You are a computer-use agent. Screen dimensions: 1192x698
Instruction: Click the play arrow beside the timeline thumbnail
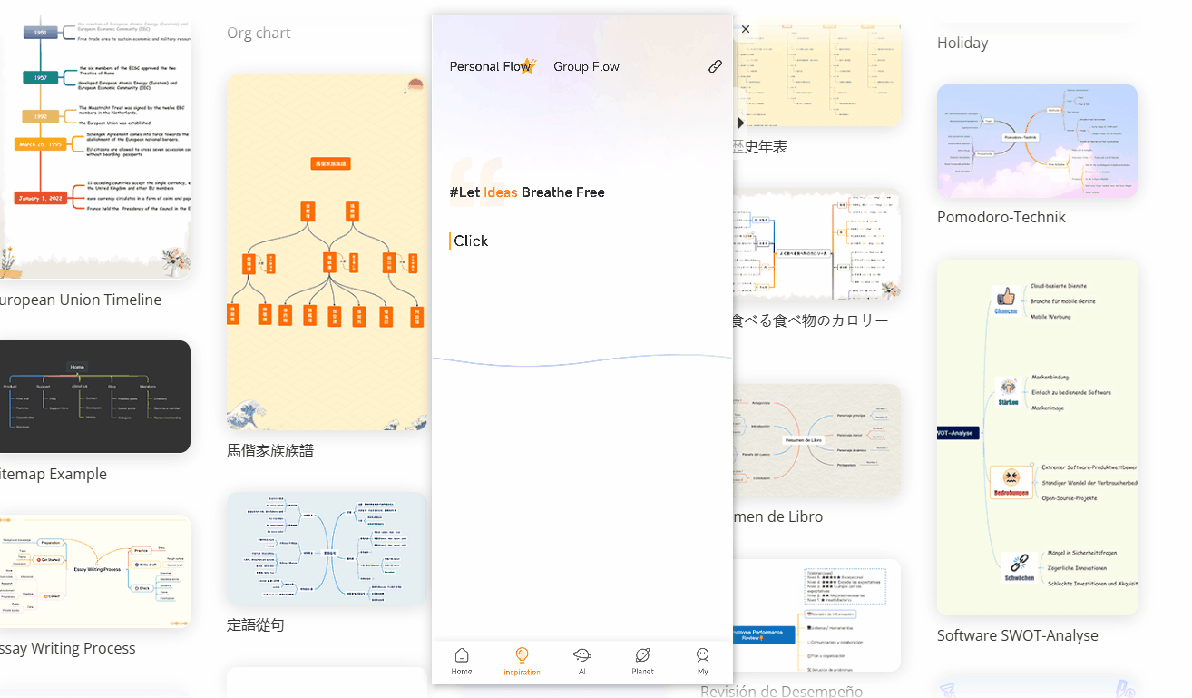[741, 121]
